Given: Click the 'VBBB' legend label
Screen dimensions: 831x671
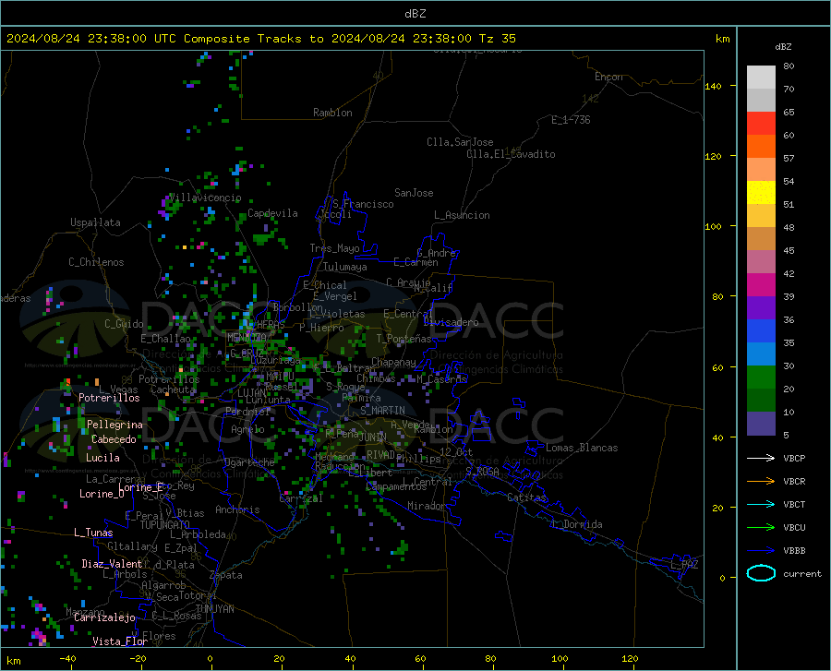Looking at the screenshot, I should click(x=794, y=551).
